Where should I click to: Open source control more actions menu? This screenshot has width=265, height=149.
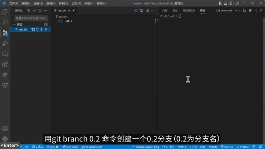pyautogui.click(x=46, y=10)
